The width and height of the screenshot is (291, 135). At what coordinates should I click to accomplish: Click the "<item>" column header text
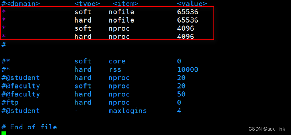point(125,3)
